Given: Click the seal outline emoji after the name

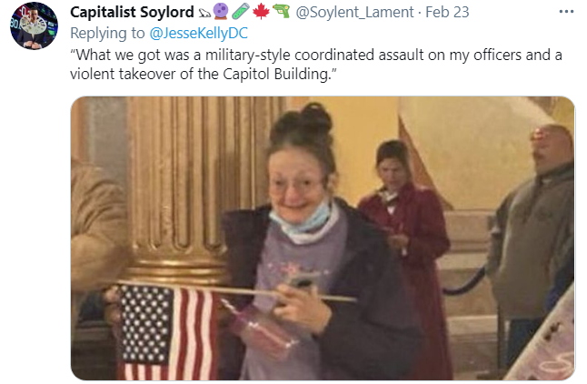Looking at the screenshot, I should click(x=204, y=13).
